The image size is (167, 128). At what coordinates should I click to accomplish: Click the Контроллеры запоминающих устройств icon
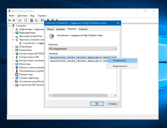[x=17, y=61]
